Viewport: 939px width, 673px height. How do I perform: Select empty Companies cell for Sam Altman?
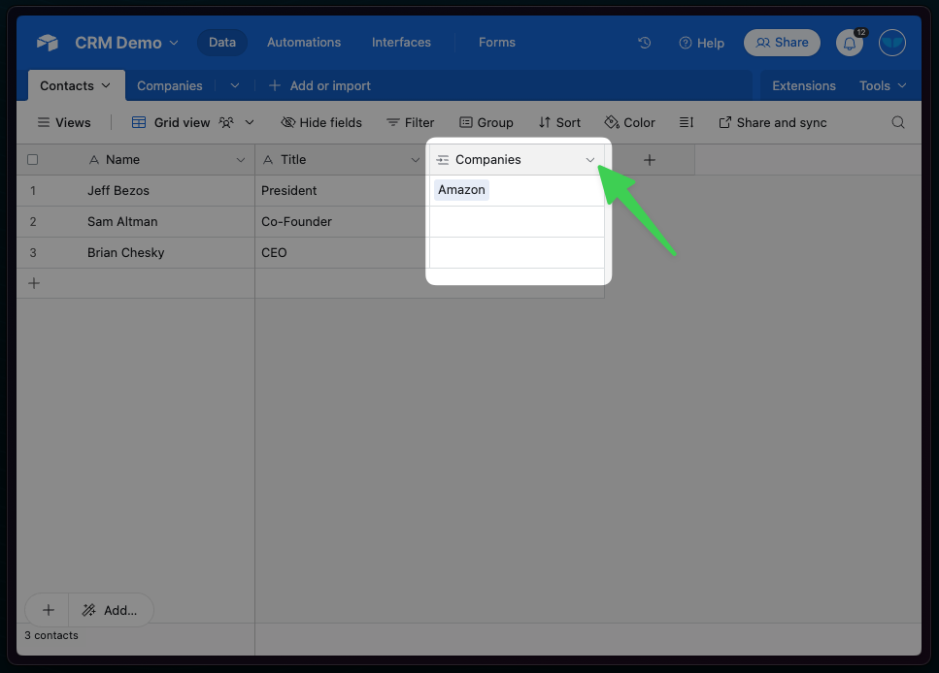pyautogui.click(x=517, y=222)
